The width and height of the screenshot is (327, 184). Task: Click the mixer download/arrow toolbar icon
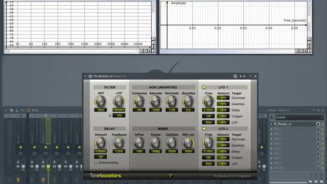tap(17, 110)
